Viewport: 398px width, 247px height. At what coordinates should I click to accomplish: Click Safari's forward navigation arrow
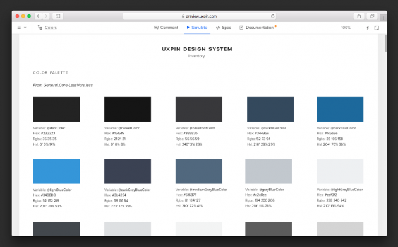coord(46,16)
